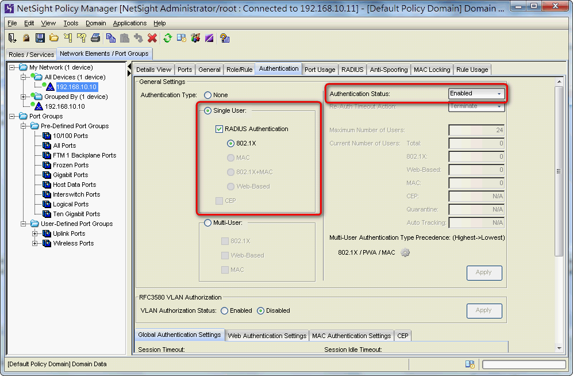Viewport: 573px width, 376px height.
Task: Click the exit door toolbar icon
Action: pos(12,38)
